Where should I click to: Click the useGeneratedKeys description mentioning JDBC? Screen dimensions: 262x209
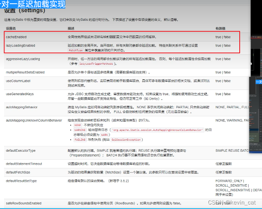(x=138, y=96)
